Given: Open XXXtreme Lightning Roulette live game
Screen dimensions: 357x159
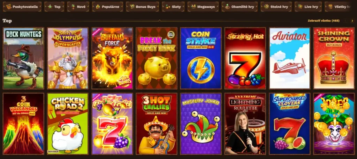Looking at the screenshot, I should pos(245,124).
